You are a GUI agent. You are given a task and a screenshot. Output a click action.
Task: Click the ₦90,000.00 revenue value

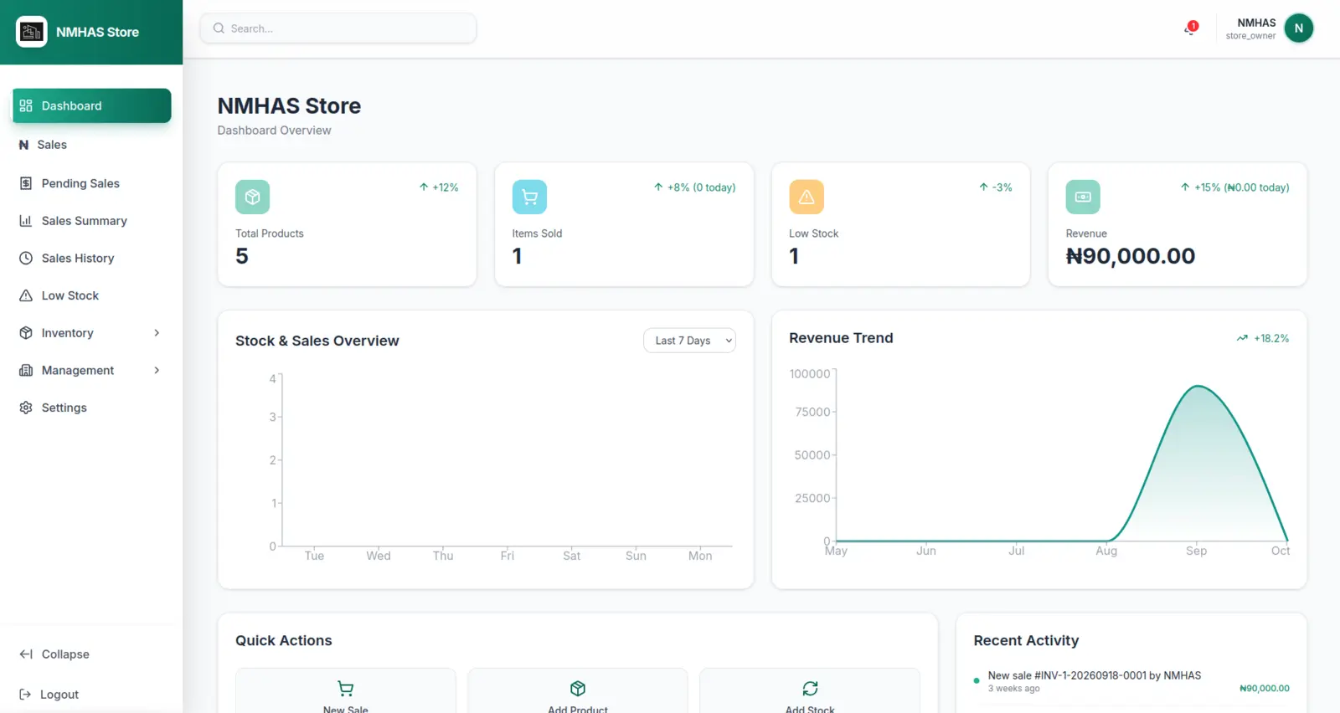pos(1130,256)
